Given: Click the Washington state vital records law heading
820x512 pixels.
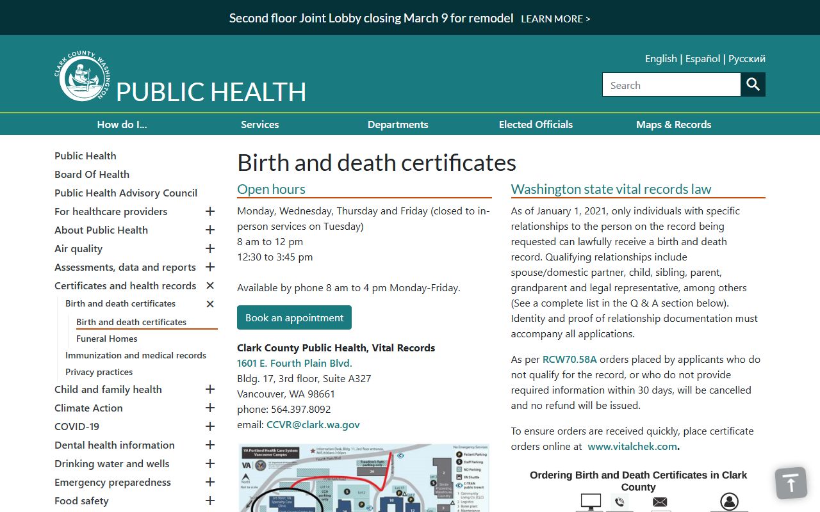Looking at the screenshot, I should tap(611, 189).
